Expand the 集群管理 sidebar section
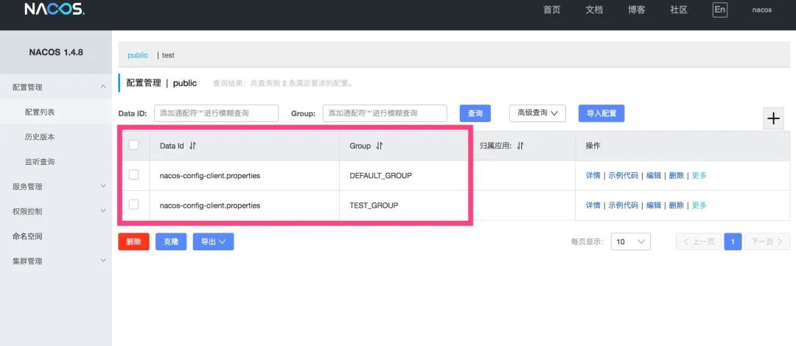Image resolution: width=796 pixels, height=346 pixels. [x=103, y=261]
